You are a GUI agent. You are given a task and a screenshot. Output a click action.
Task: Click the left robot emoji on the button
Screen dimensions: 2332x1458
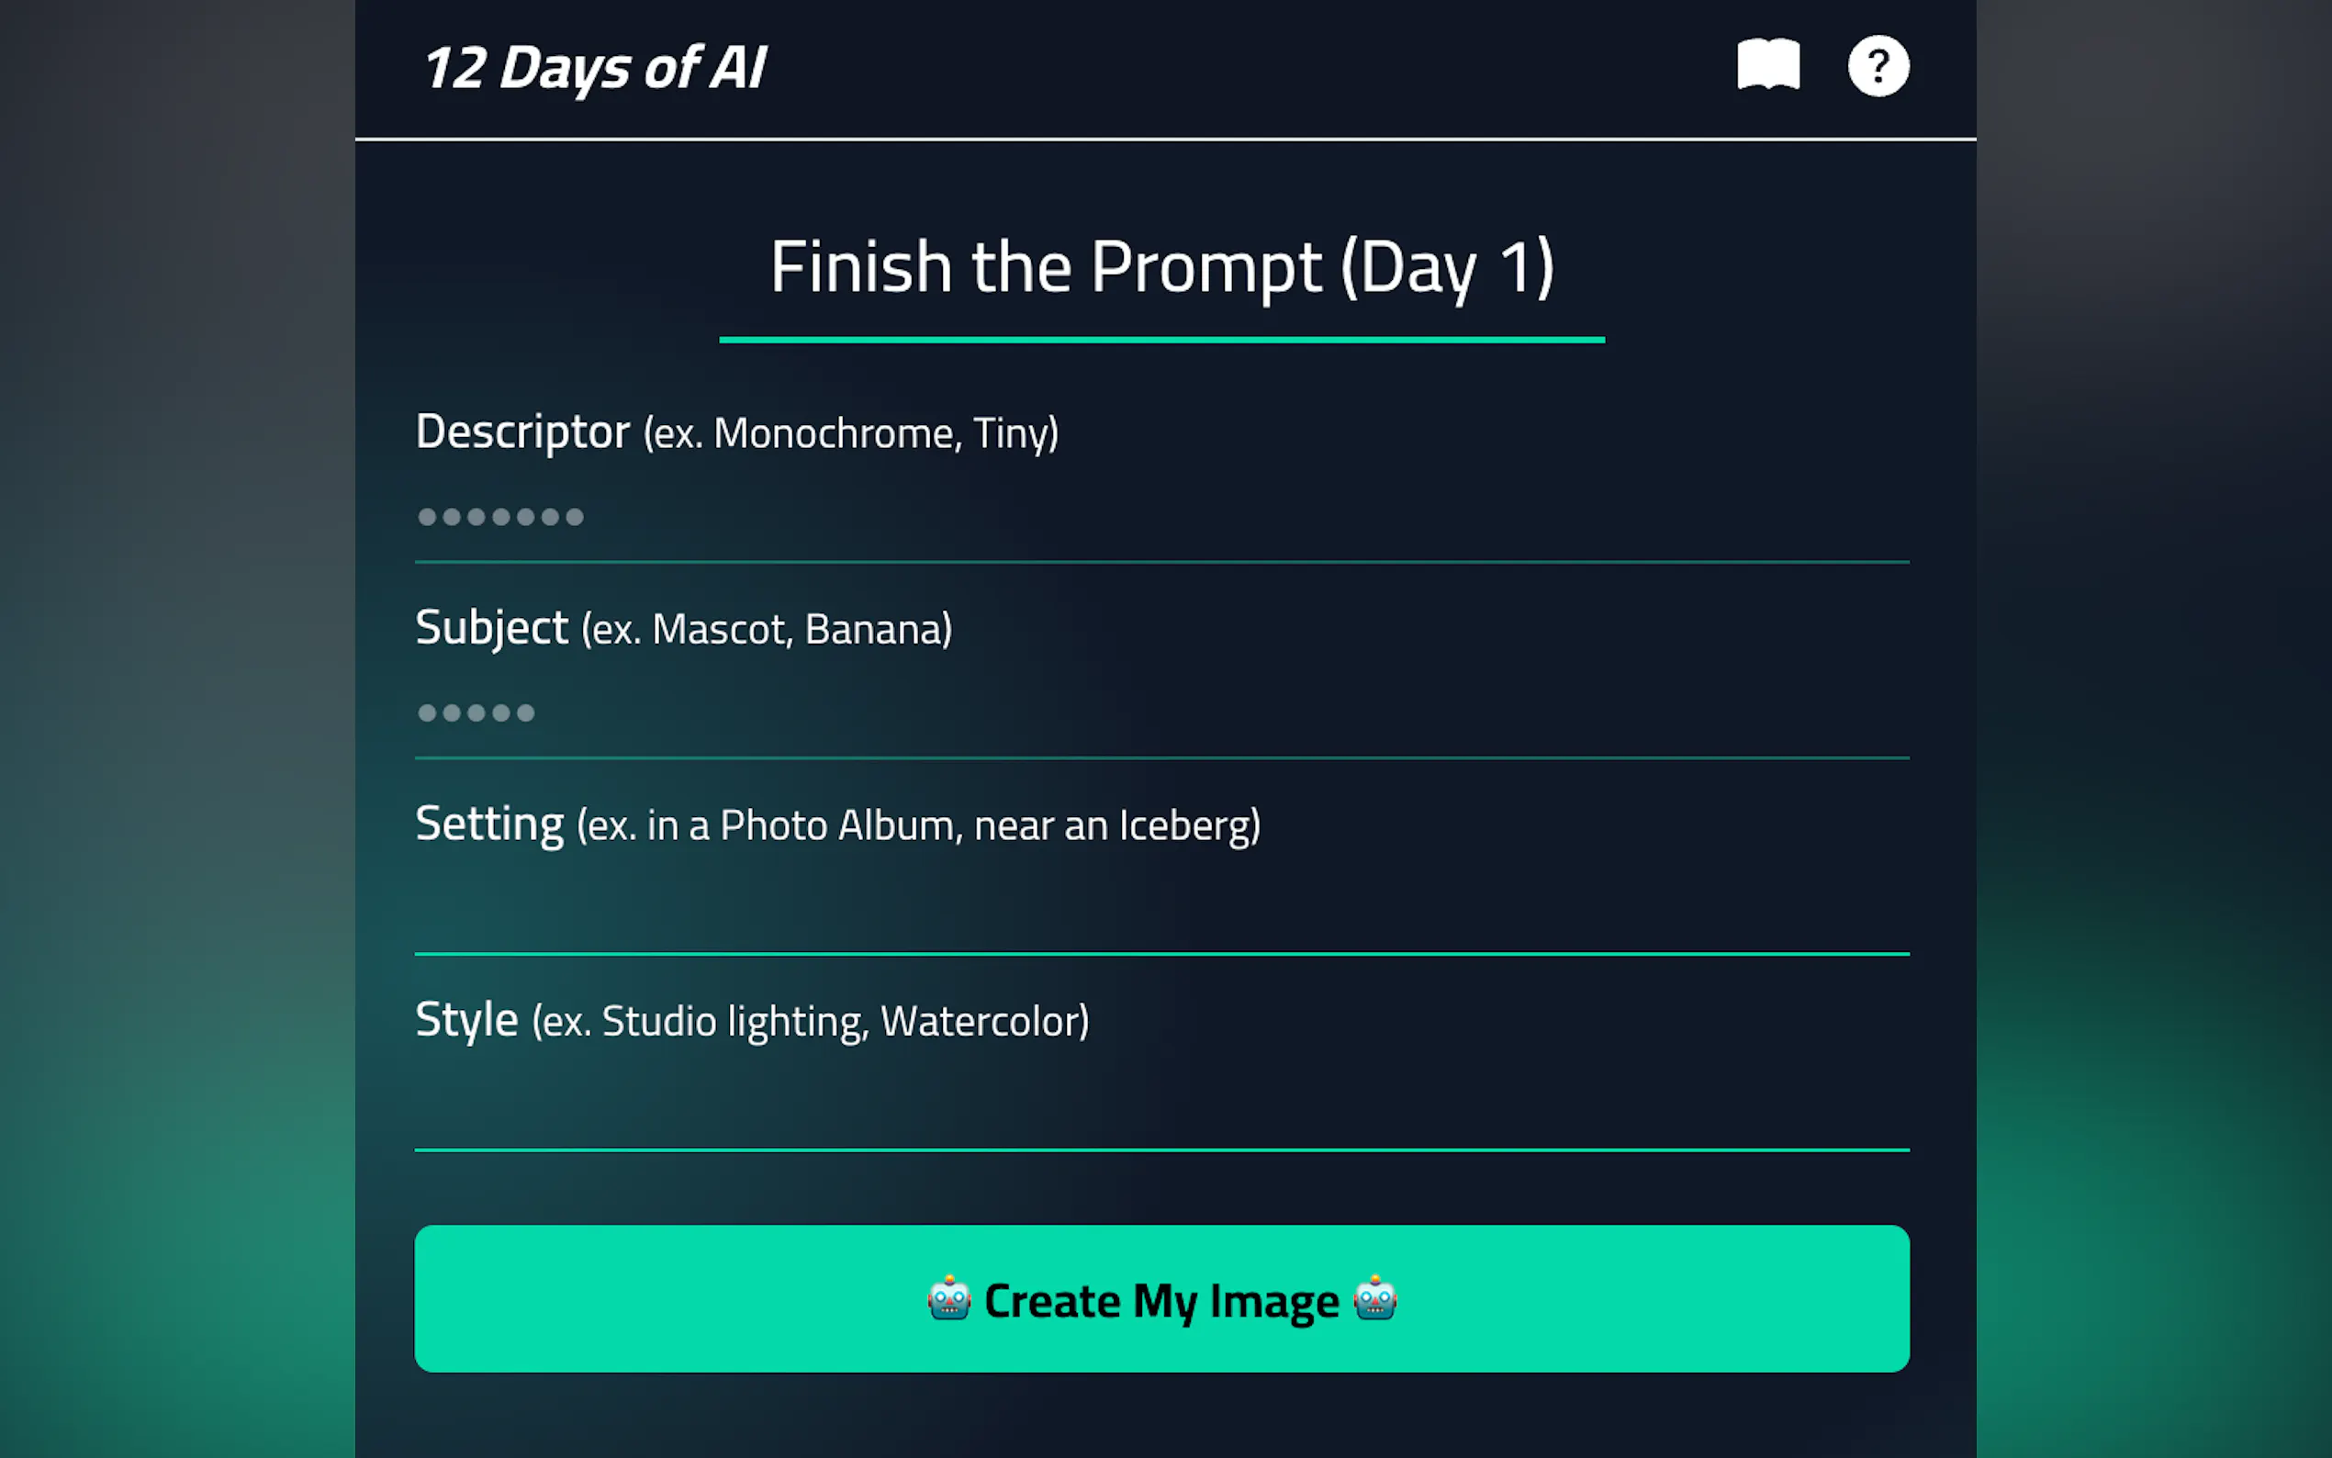[948, 1298]
